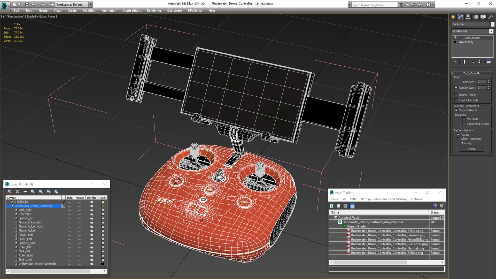496x279 pixels.
Task: Open the Display panel tab
Action: 483,17
